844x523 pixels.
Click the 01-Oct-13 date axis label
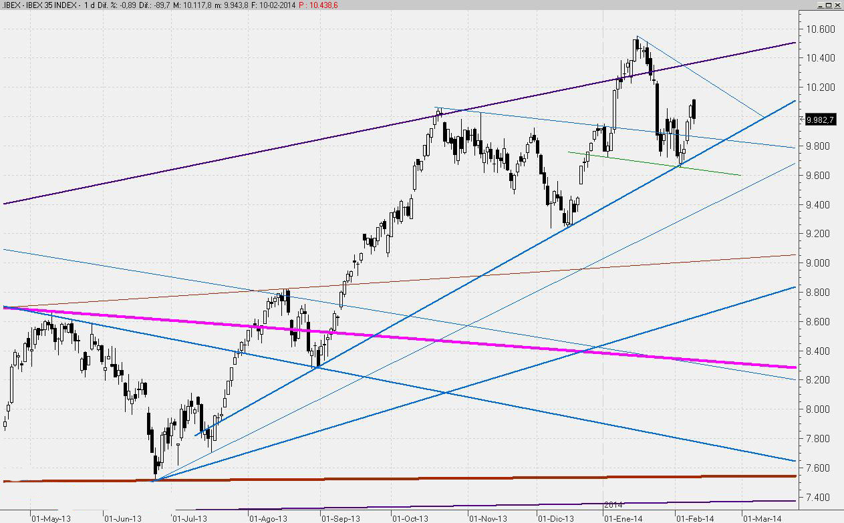click(410, 518)
